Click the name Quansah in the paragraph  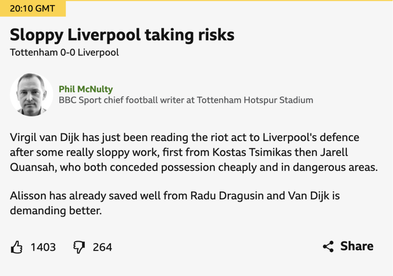pos(33,167)
